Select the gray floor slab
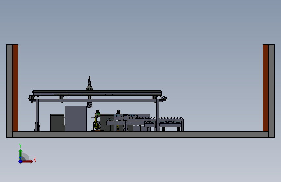Screen dimensions: 281x182 (141, 134)
